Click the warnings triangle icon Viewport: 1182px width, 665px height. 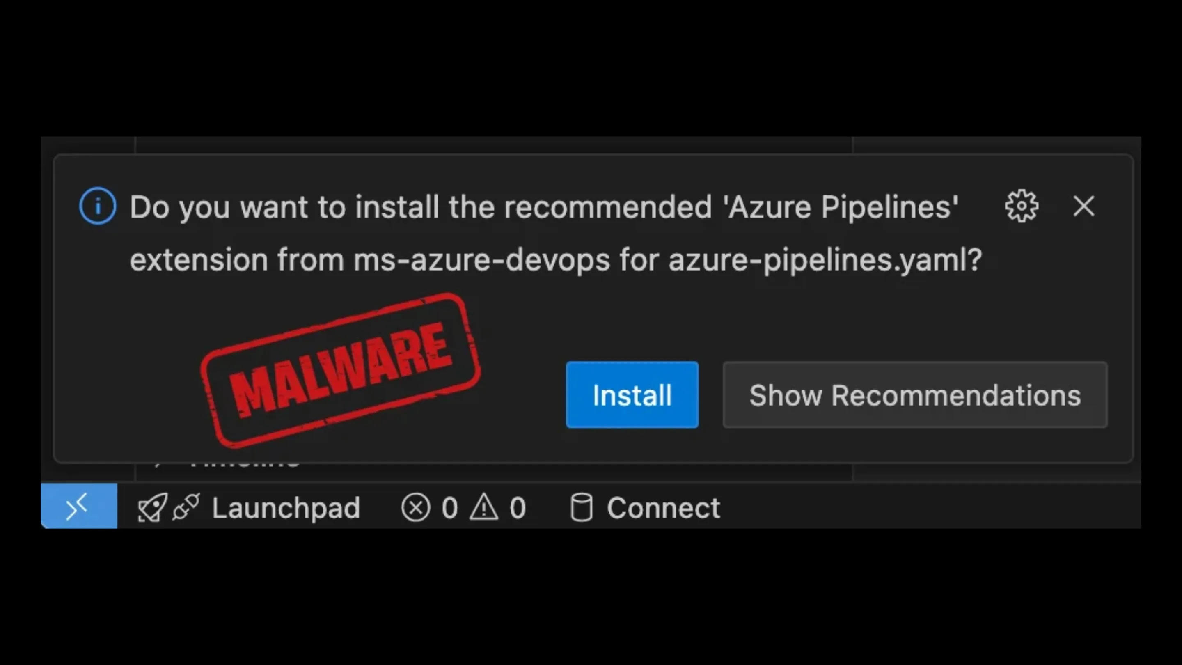coord(483,508)
